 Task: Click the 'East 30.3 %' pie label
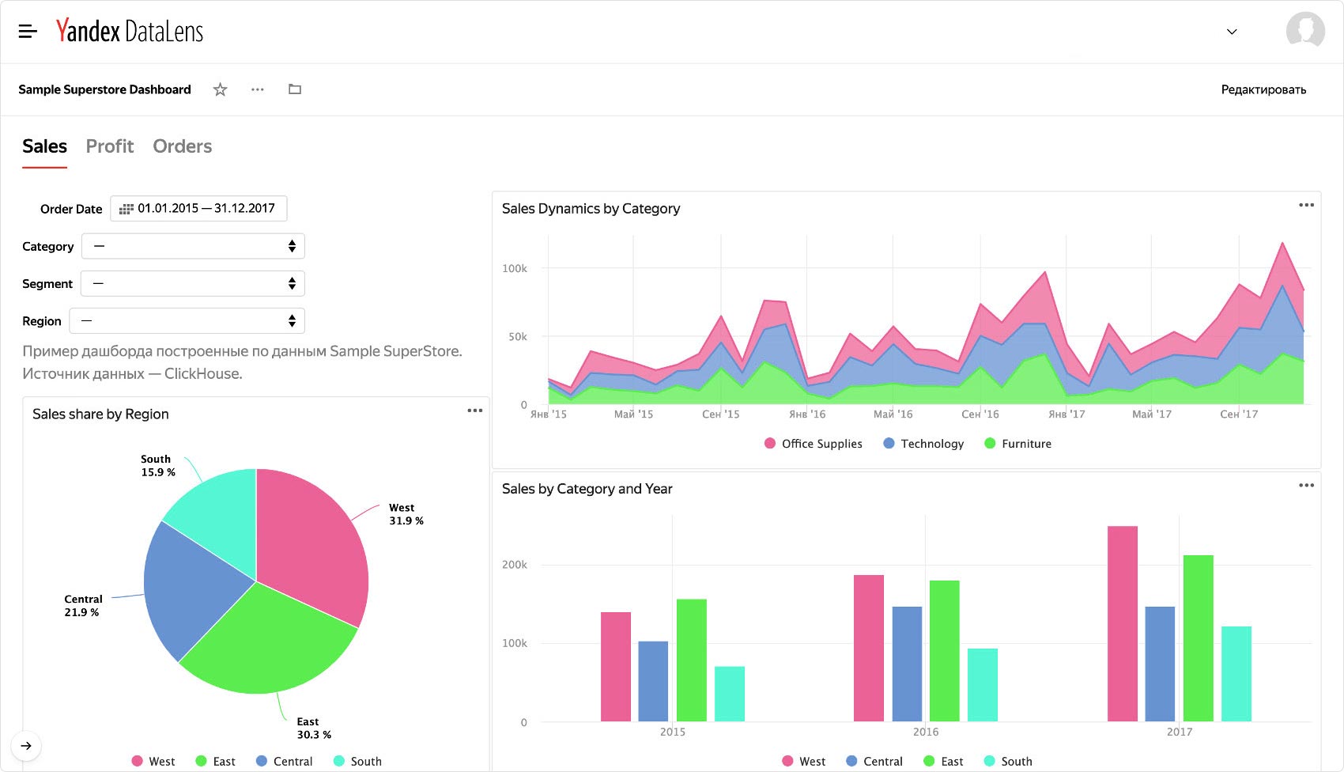[x=314, y=728]
